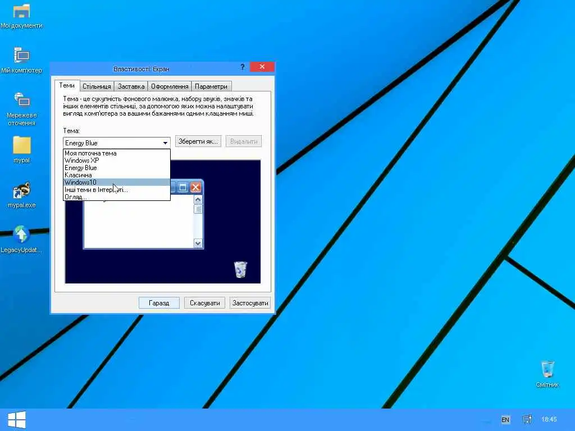The width and height of the screenshot is (575, 431).
Task: Open the Windows Start button
Action: click(x=16, y=420)
